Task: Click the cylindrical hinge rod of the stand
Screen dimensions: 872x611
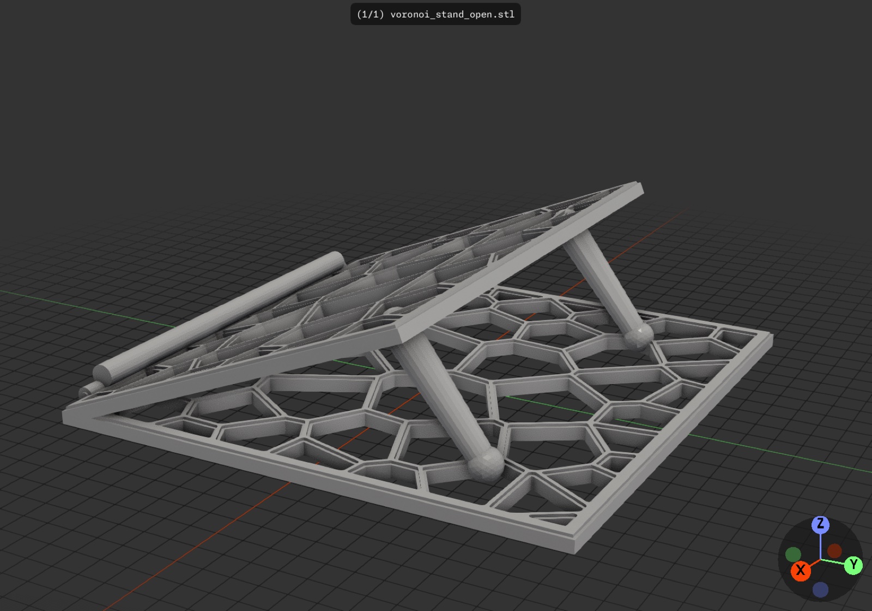Action: pyautogui.click(x=219, y=317)
